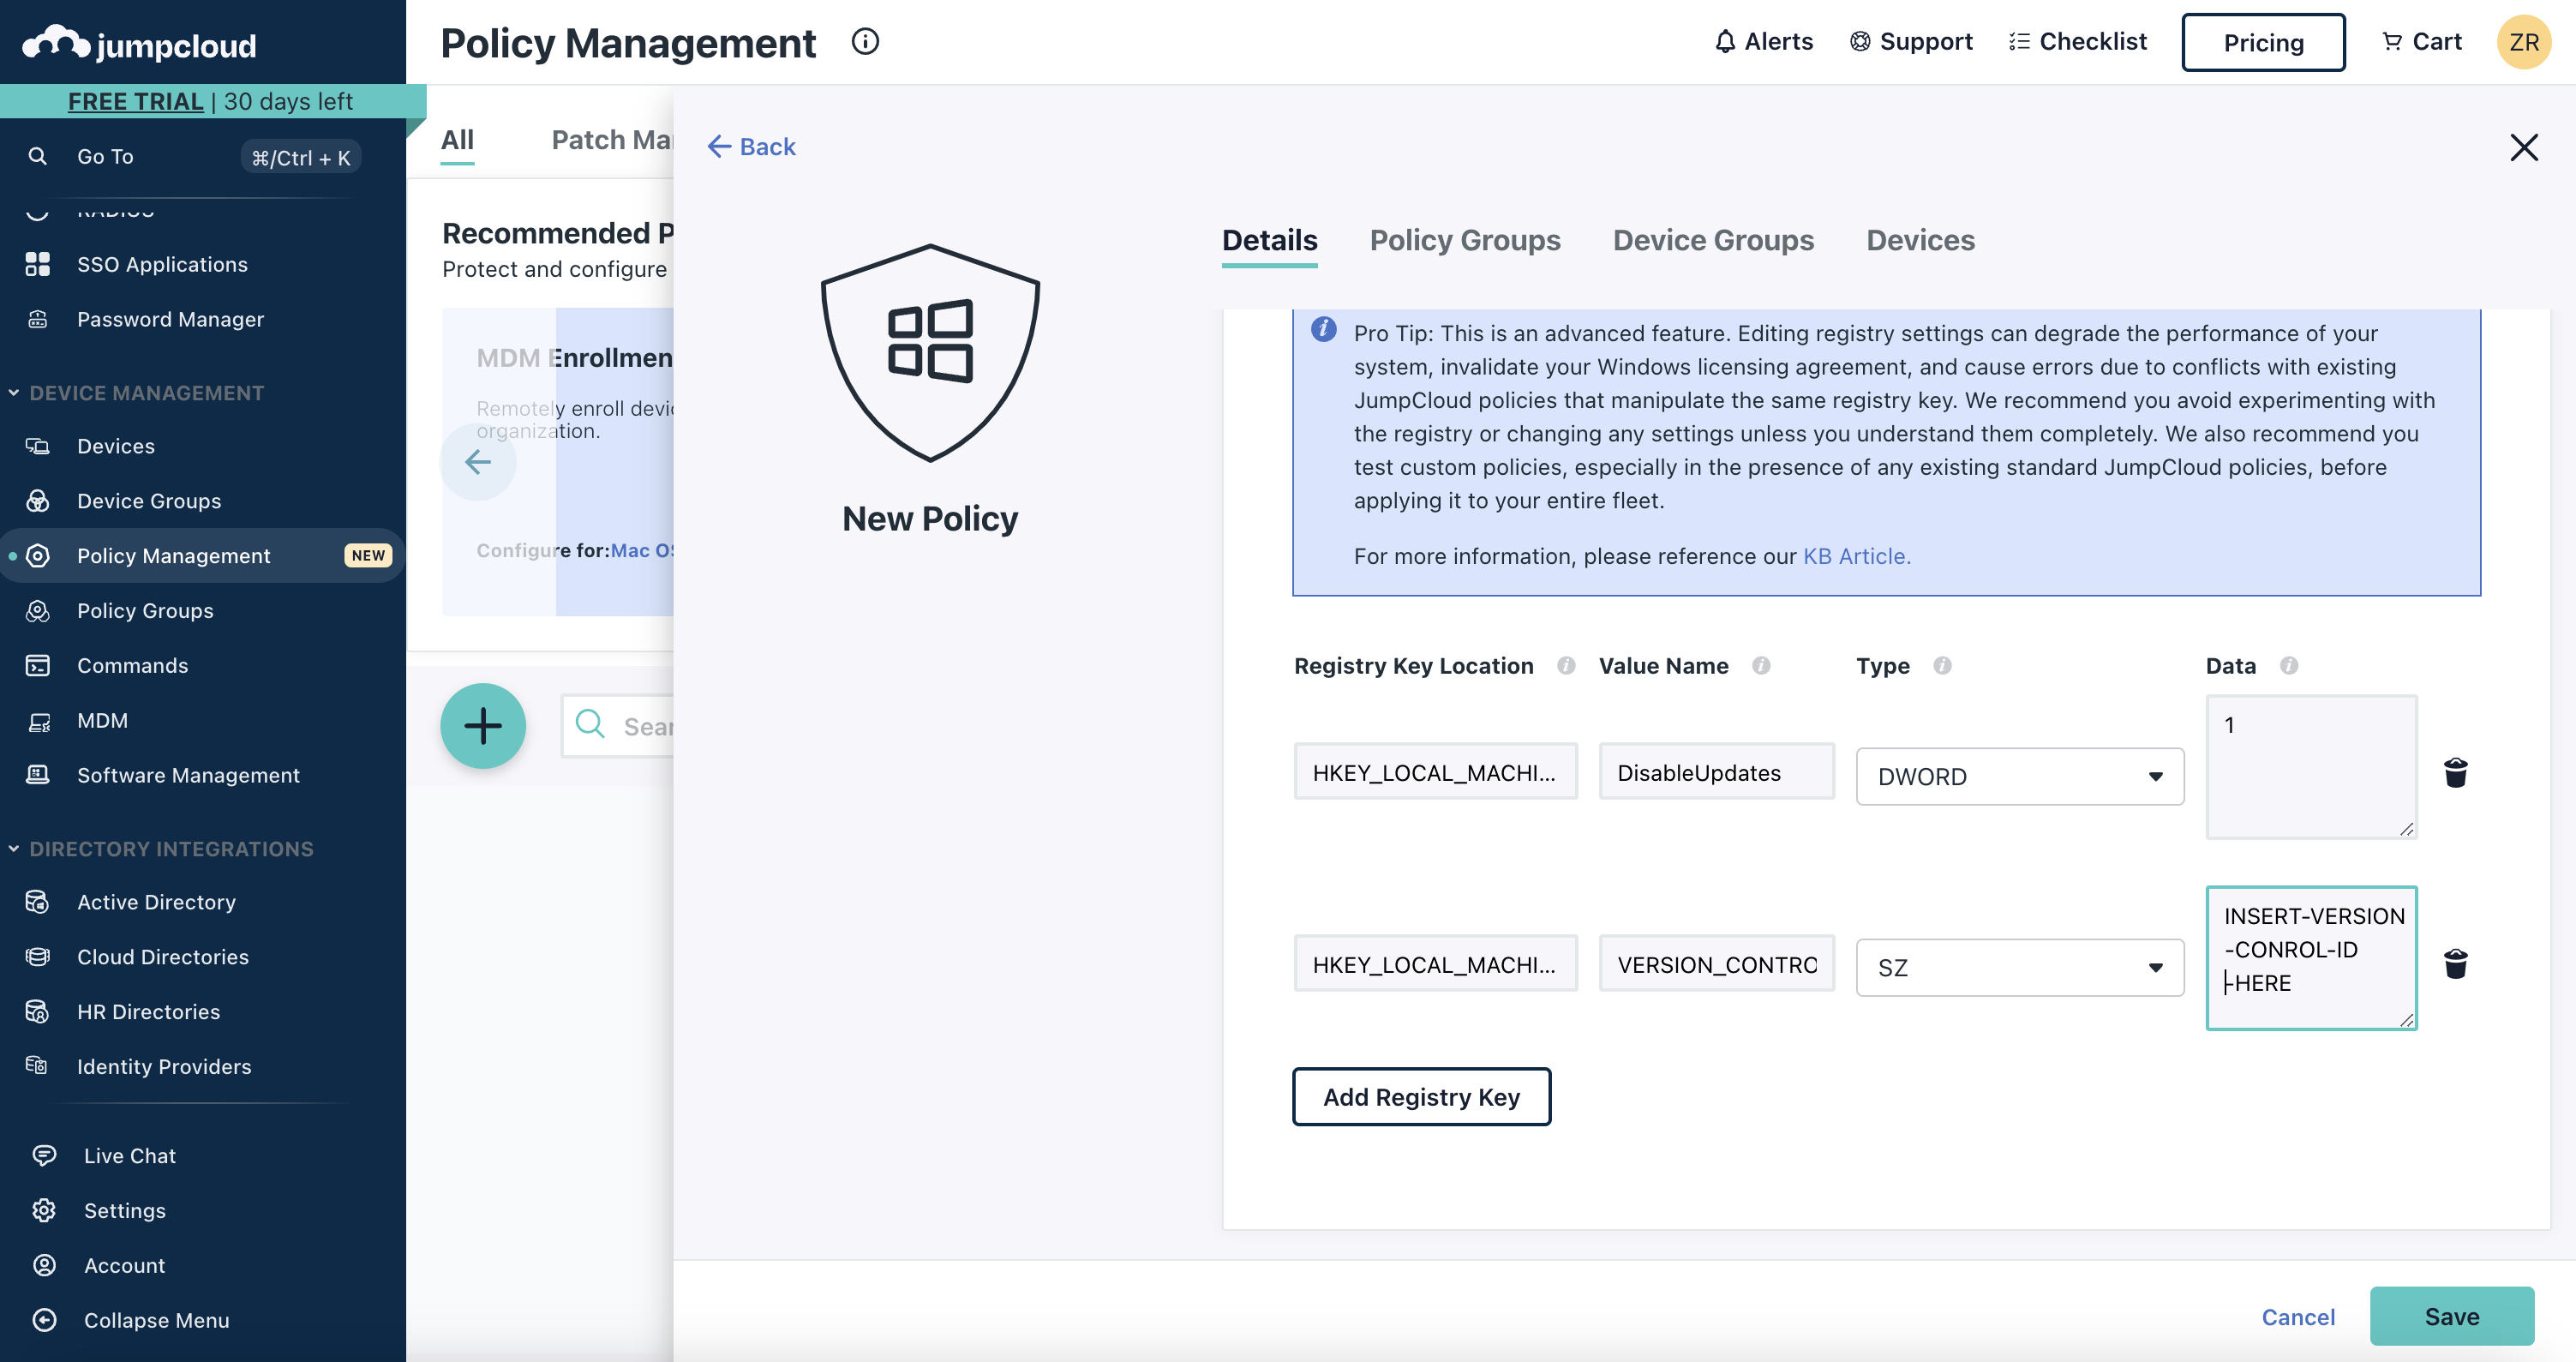Screen dimensions: 2576x1362
Task: Switch to the Policy Groups tab
Action: pos(1464,240)
